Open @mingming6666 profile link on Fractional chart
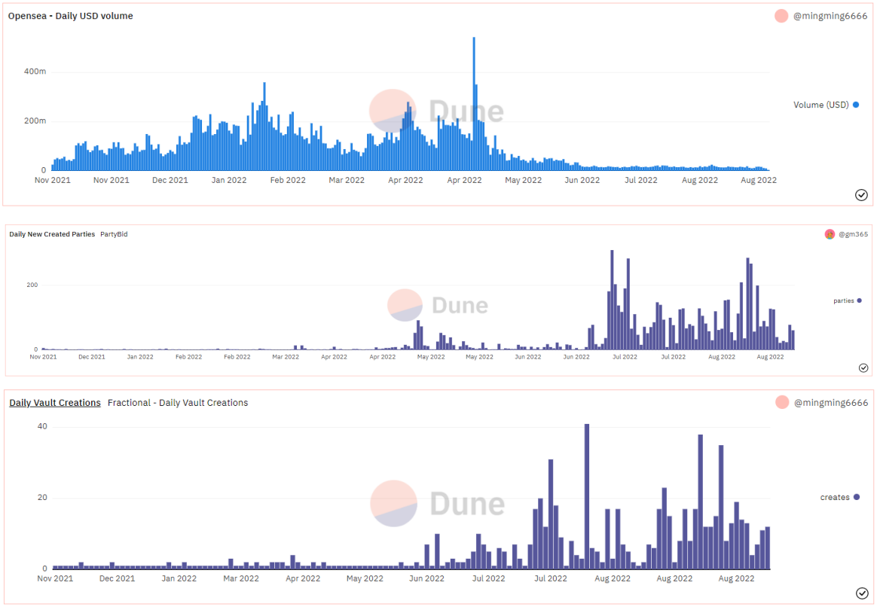Screen dimensions: 877x607 pyautogui.click(x=831, y=403)
